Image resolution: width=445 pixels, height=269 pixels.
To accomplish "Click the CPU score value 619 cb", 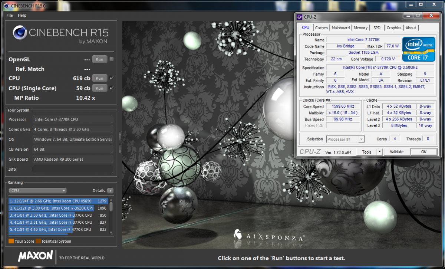I will click(x=82, y=78).
